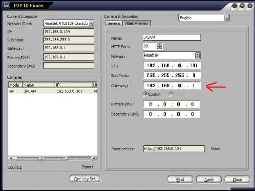Click the camera list scroll right arrow
This screenshot has height=191, width=255.
pyautogui.click(x=94, y=158)
